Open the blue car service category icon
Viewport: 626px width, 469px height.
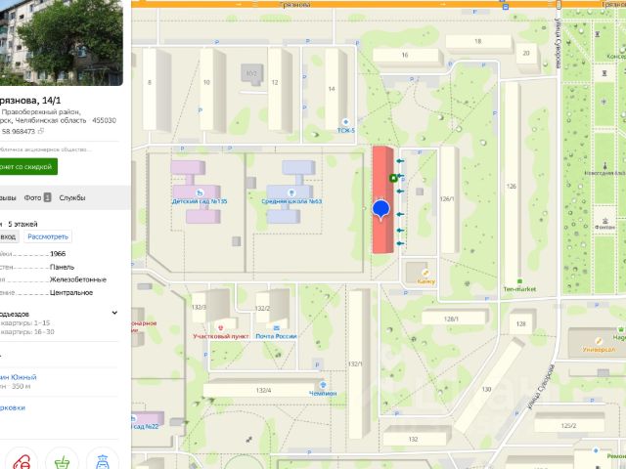102,462
